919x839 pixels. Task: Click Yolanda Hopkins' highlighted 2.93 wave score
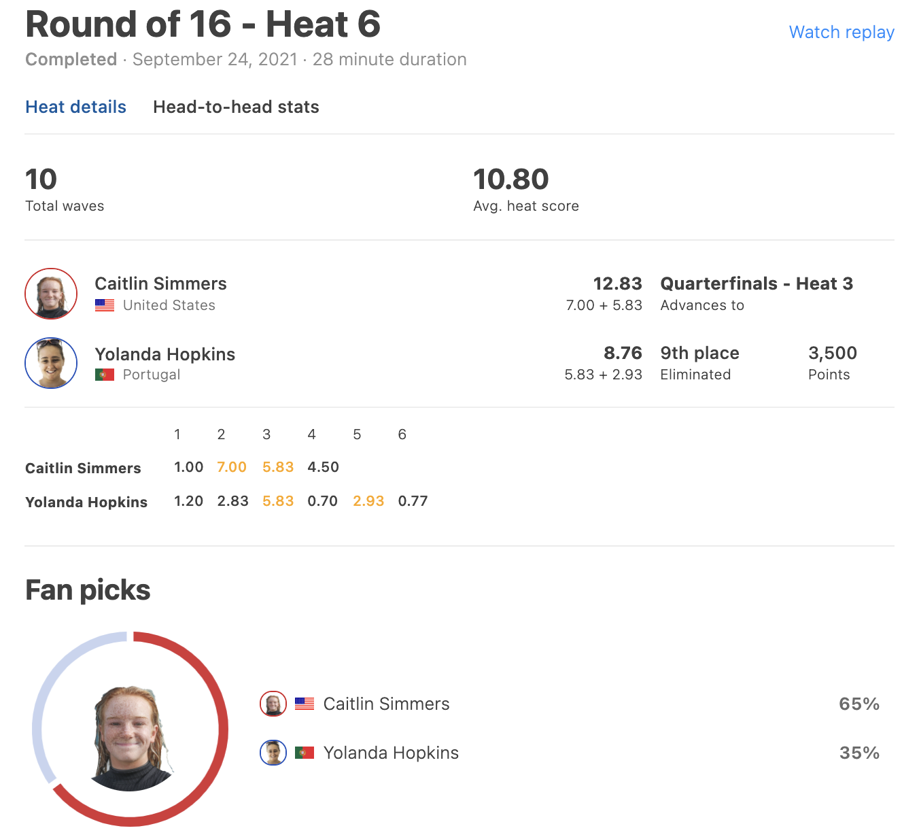(368, 501)
